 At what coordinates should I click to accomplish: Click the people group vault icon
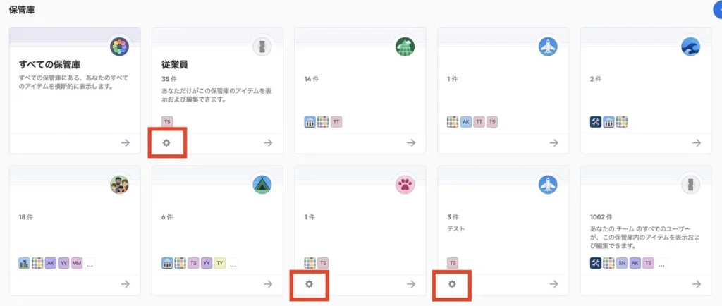pyautogui.click(x=119, y=185)
